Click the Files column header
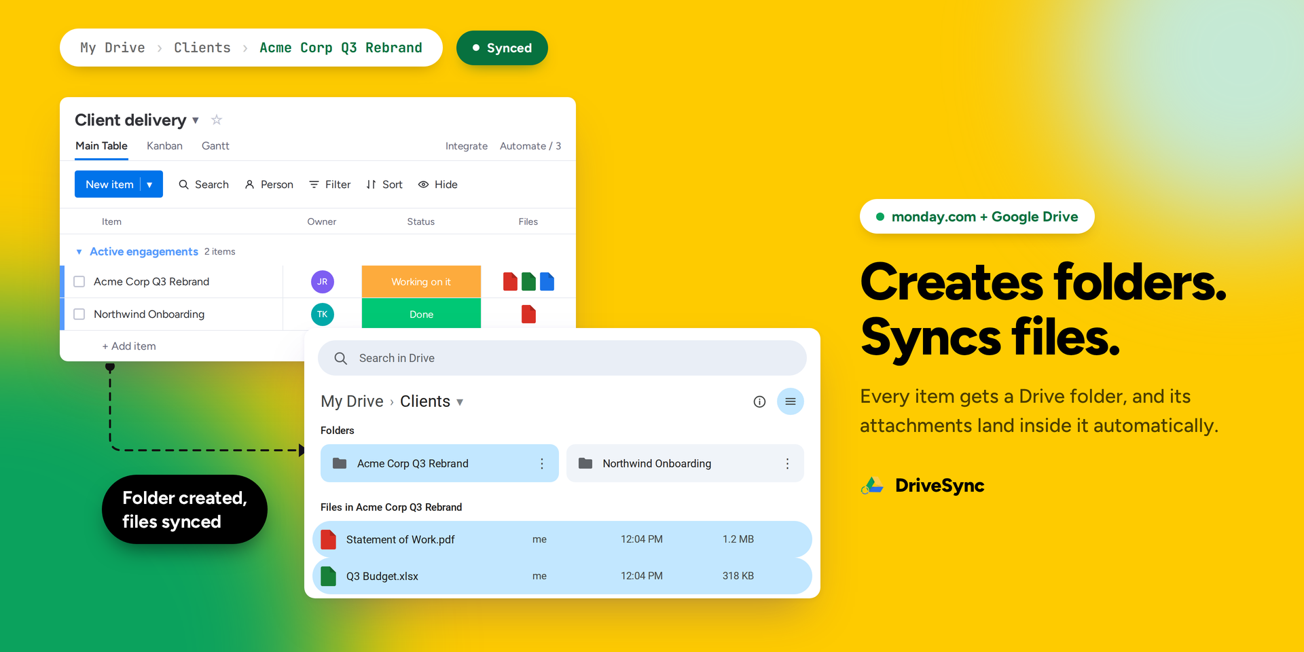 [x=528, y=221]
